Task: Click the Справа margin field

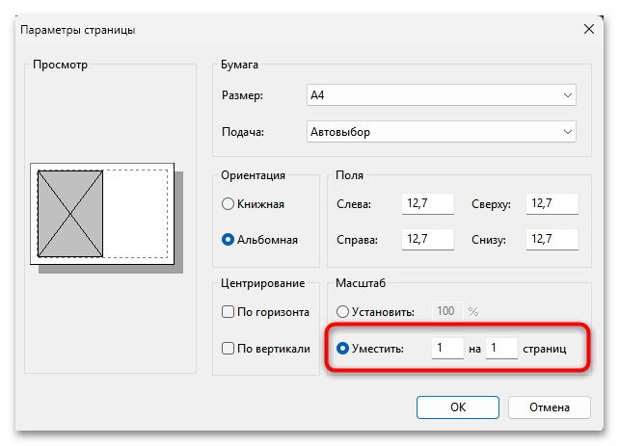Action: pyautogui.click(x=427, y=239)
